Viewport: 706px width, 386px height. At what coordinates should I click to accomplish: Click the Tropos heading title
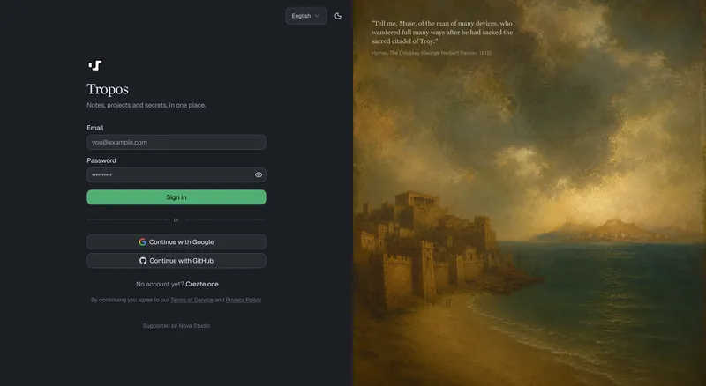(x=108, y=89)
